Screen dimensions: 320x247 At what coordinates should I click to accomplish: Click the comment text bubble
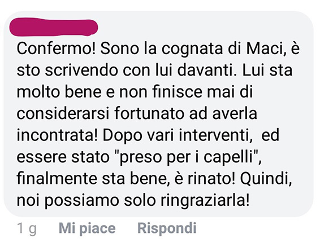click(158, 114)
